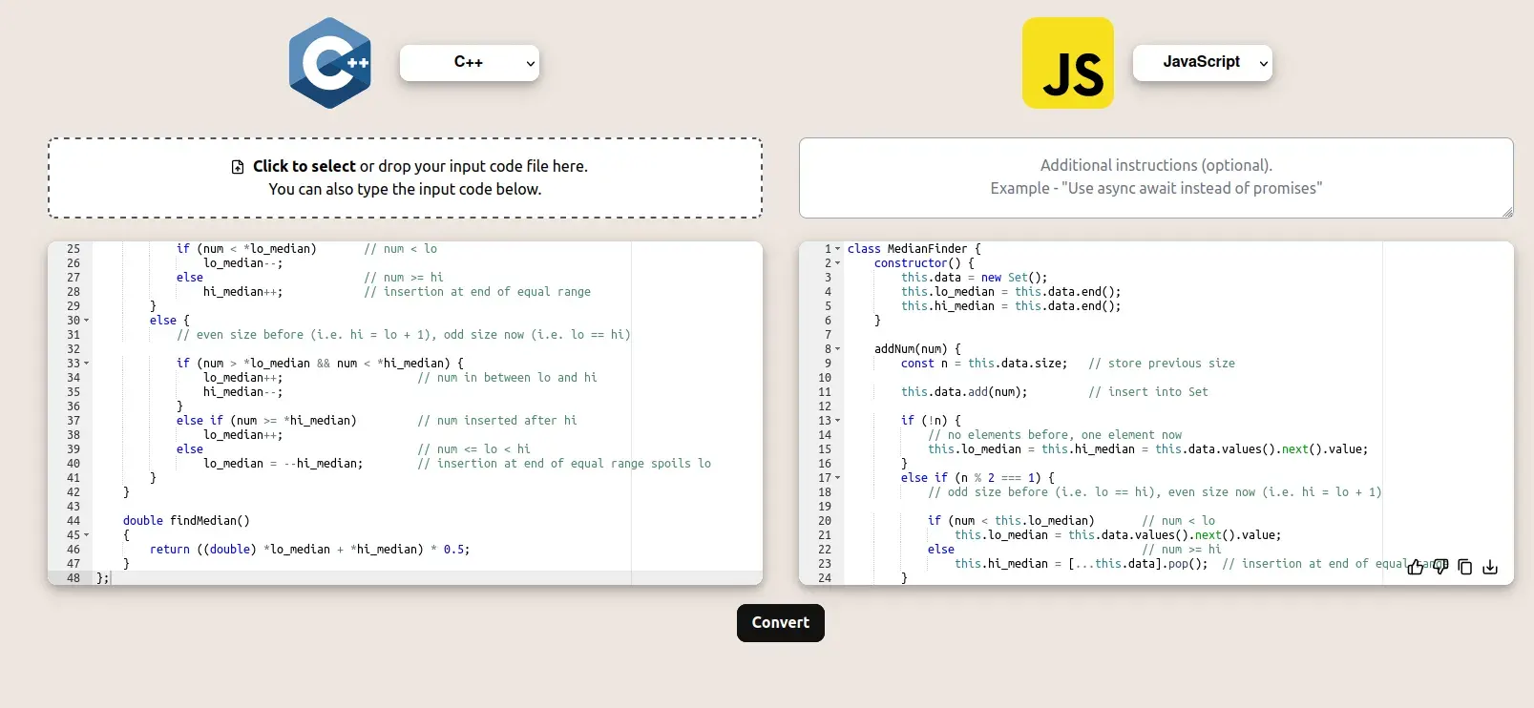The height and width of the screenshot is (708, 1534).
Task: Fold addNum method at output line 8
Action: click(x=838, y=349)
